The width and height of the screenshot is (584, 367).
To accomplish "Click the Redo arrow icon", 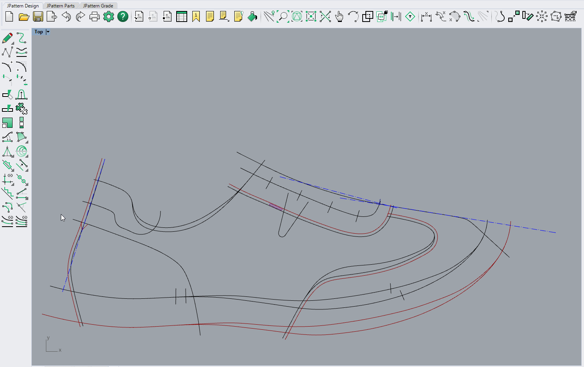I will point(80,16).
